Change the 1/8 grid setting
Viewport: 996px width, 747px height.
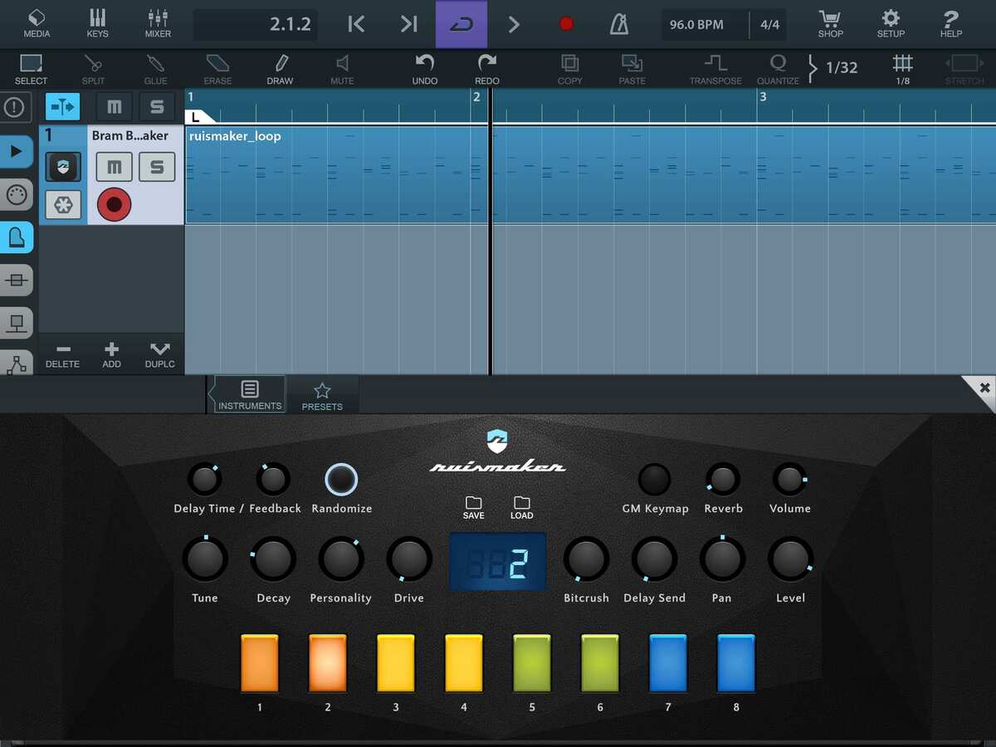[902, 69]
